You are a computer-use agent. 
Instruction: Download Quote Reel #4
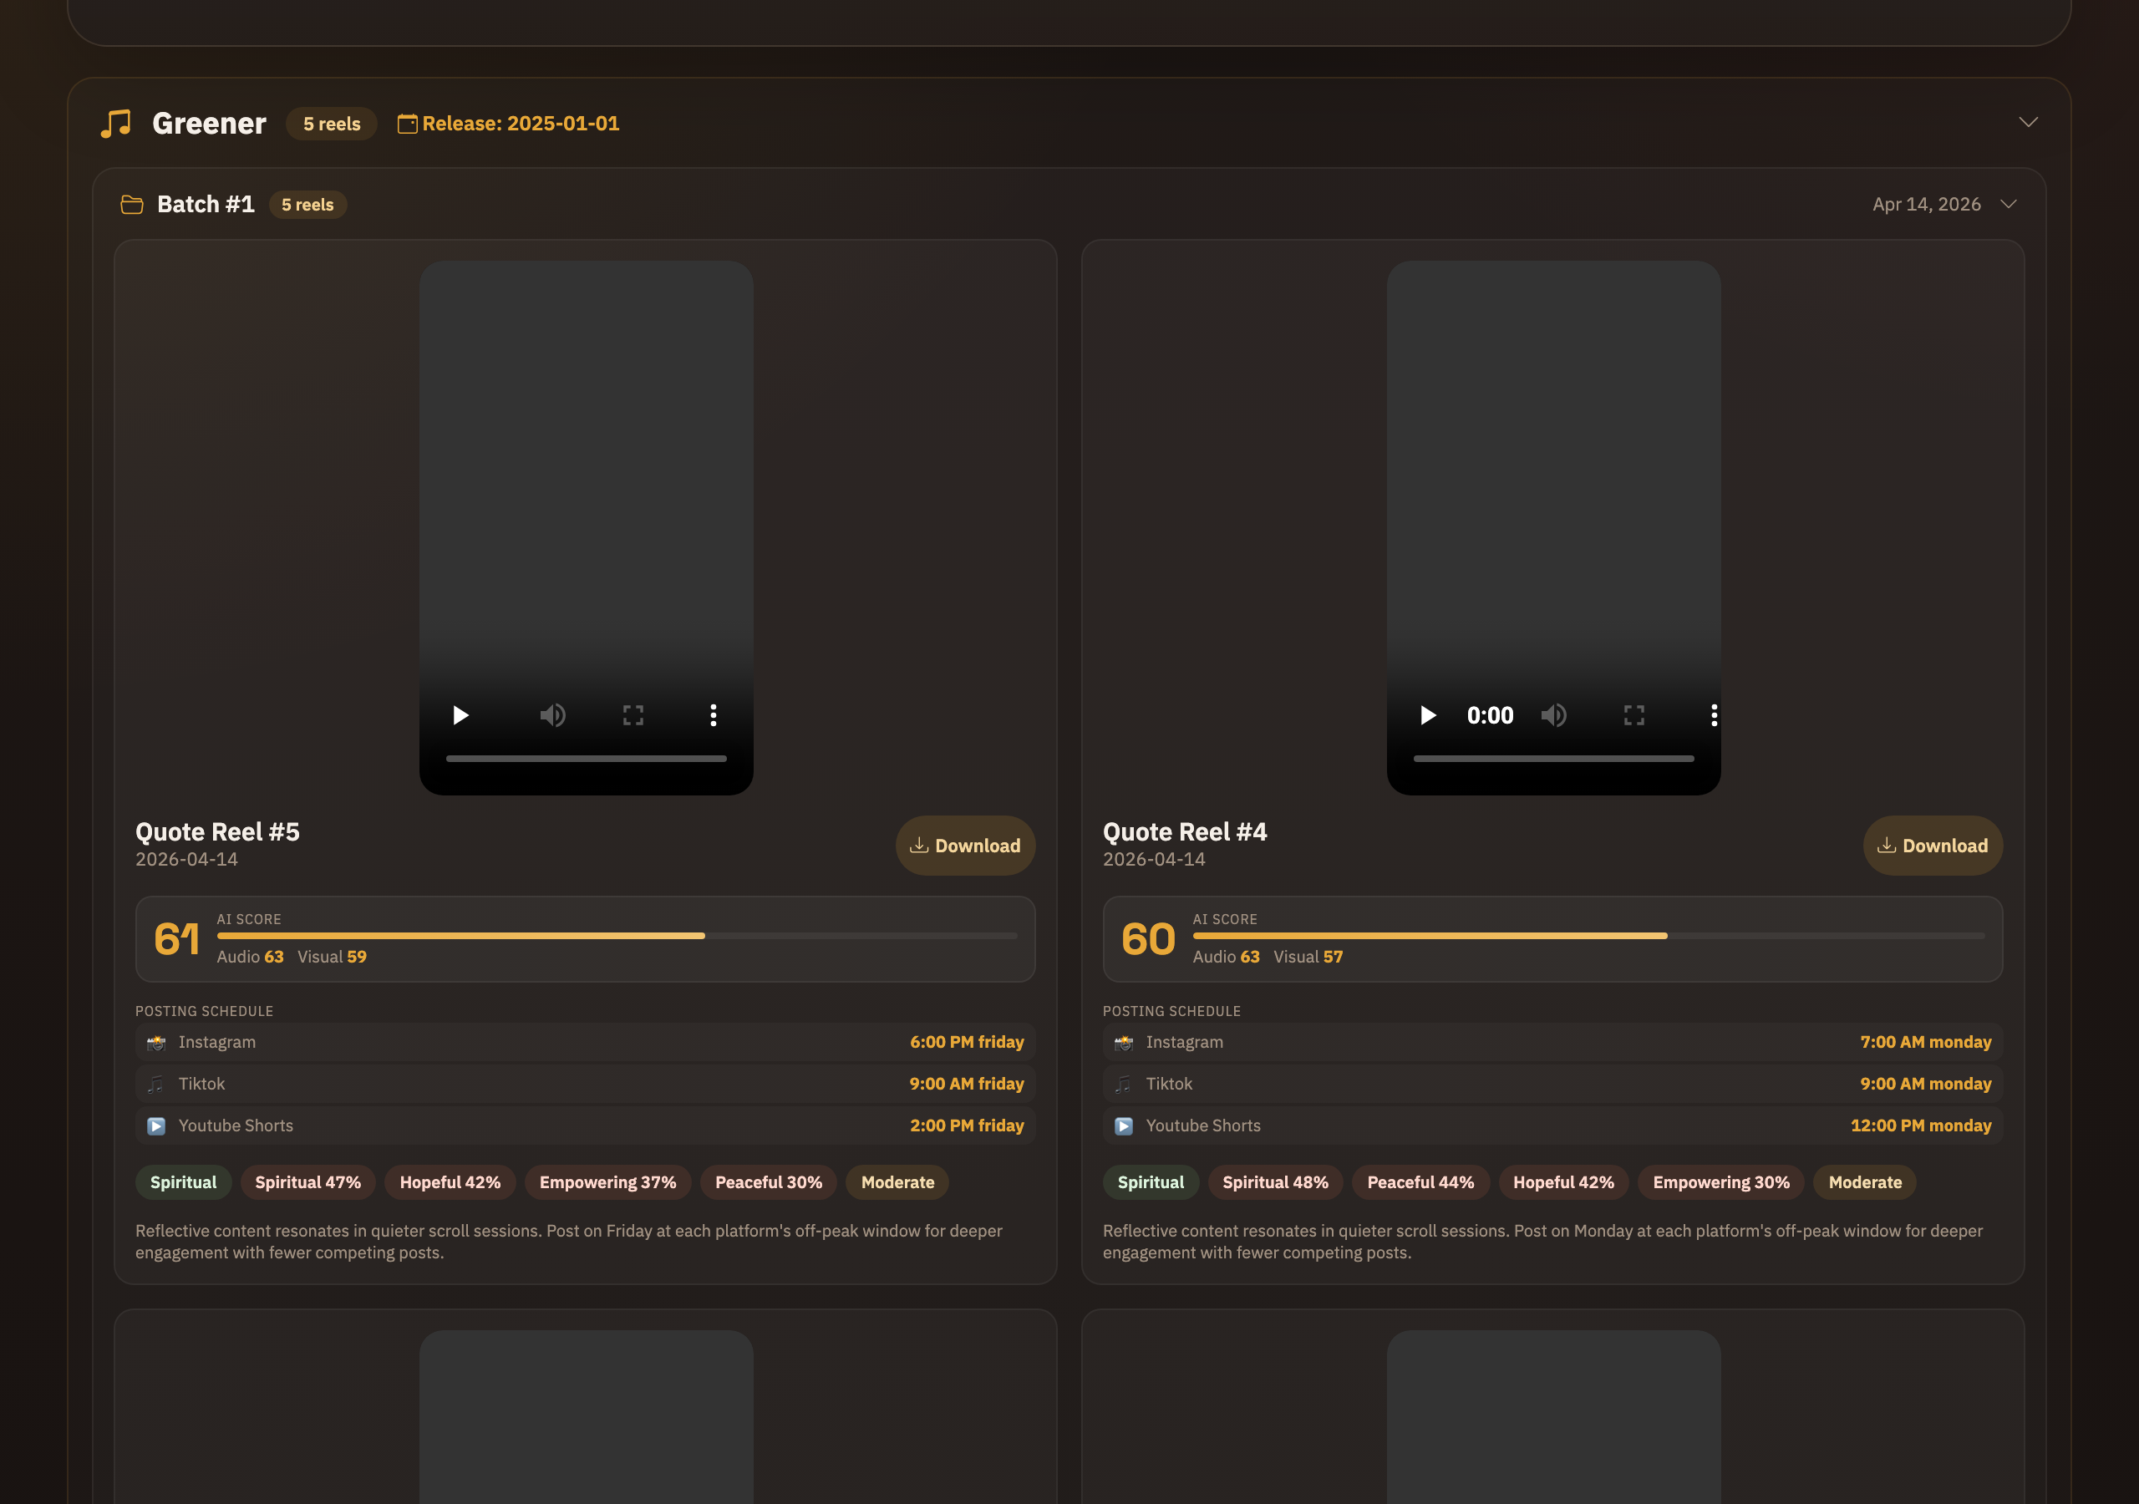coord(1932,846)
